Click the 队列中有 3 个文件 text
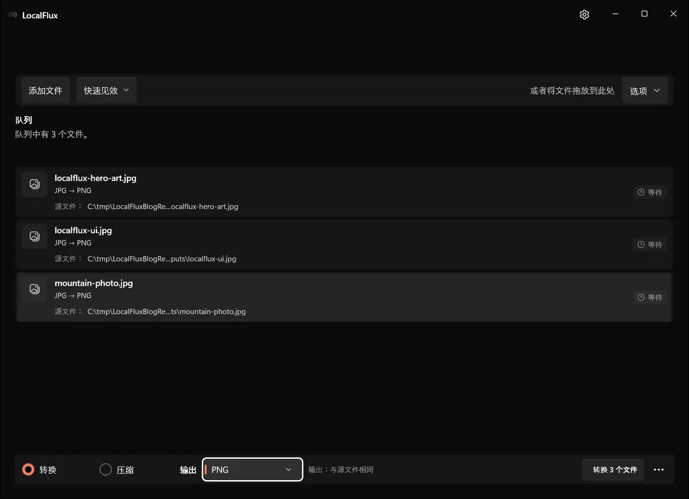Image resolution: width=689 pixels, height=499 pixels. coord(52,134)
